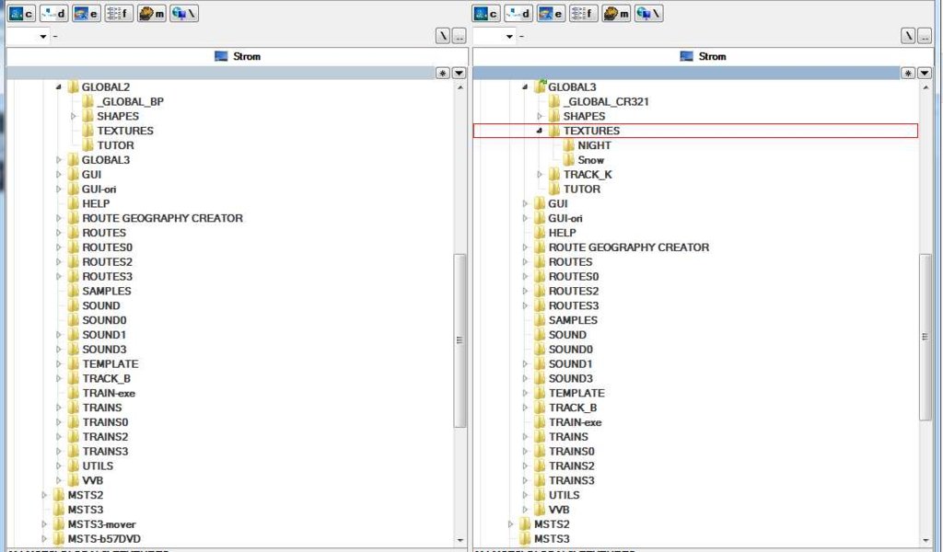This screenshot has width=943, height=552.
Task: Expand MSTS2 folder in left tree
Action: [44, 495]
